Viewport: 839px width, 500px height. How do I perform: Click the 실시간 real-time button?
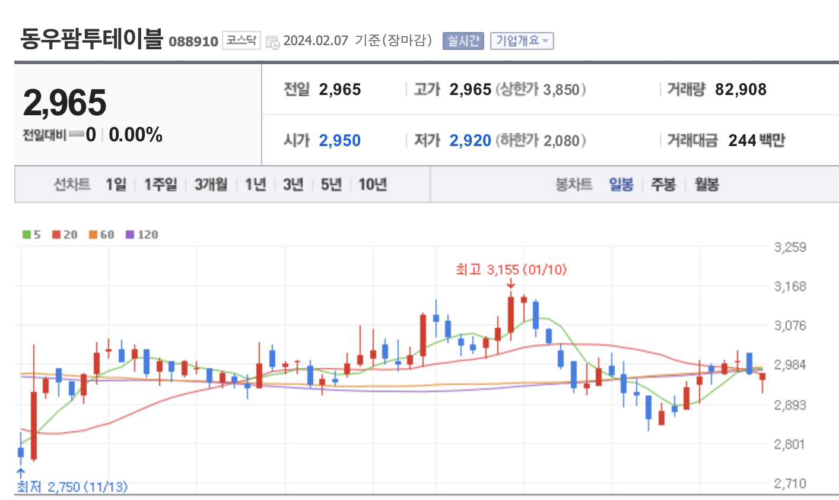point(463,41)
